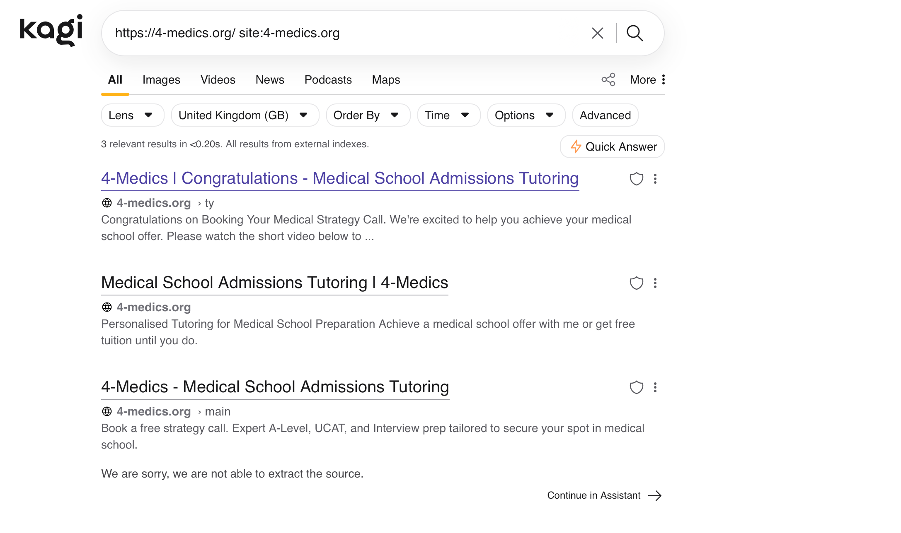Expand the Order By dropdown
The image size is (901, 533).
click(x=368, y=115)
